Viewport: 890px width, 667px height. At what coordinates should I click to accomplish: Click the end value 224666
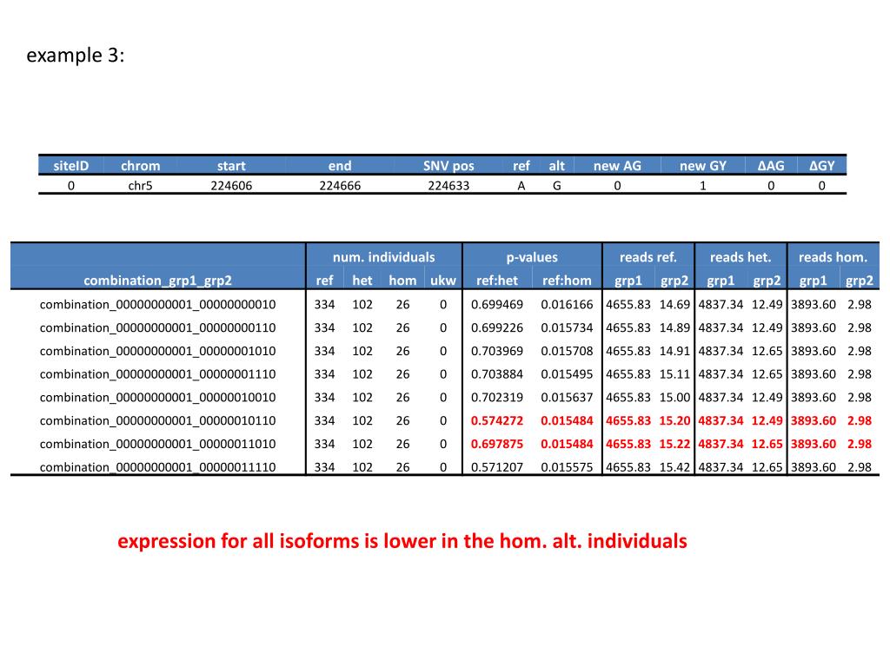pos(340,186)
